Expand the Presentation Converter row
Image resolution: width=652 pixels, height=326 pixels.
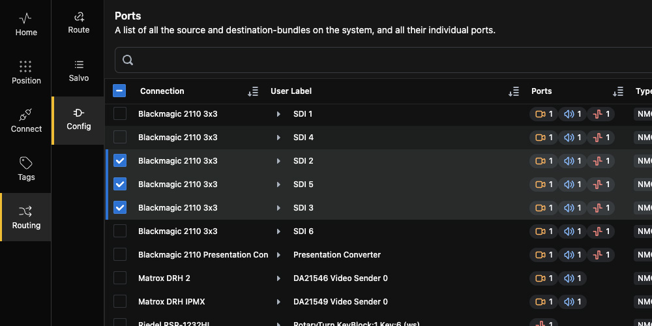(278, 254)
